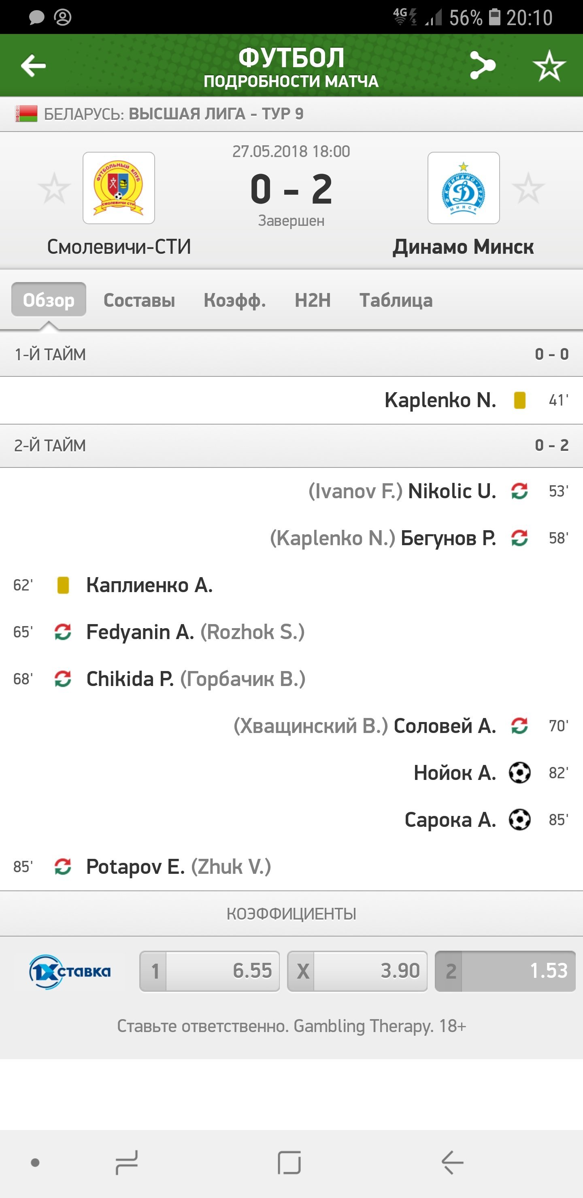Tap the share icon in header
583x1198 pixels.
click(x=482, y=66)
